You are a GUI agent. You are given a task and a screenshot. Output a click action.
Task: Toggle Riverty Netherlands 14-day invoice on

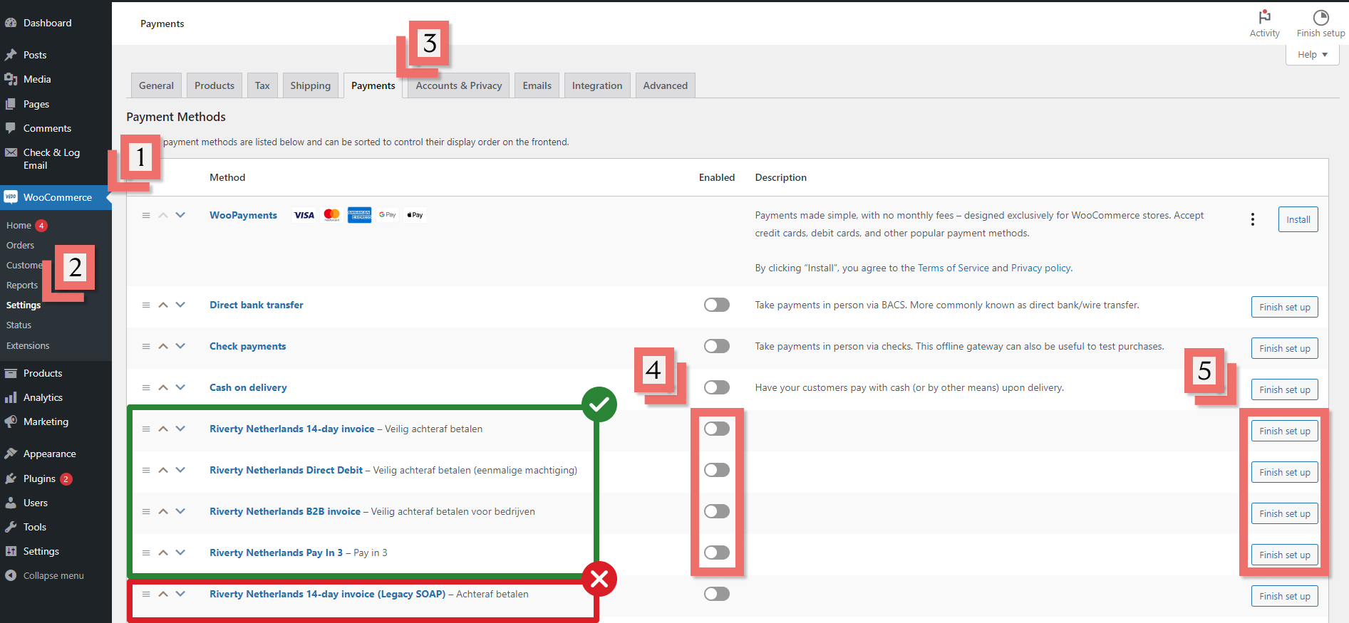point(716,429)
